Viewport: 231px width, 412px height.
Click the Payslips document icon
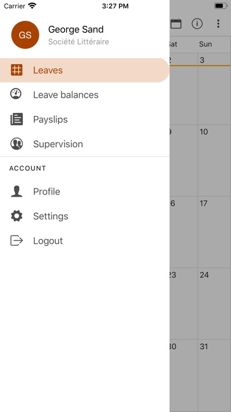[16, 119]
